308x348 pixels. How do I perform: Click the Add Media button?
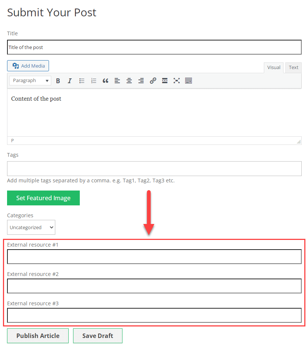(x=28, y=66)
